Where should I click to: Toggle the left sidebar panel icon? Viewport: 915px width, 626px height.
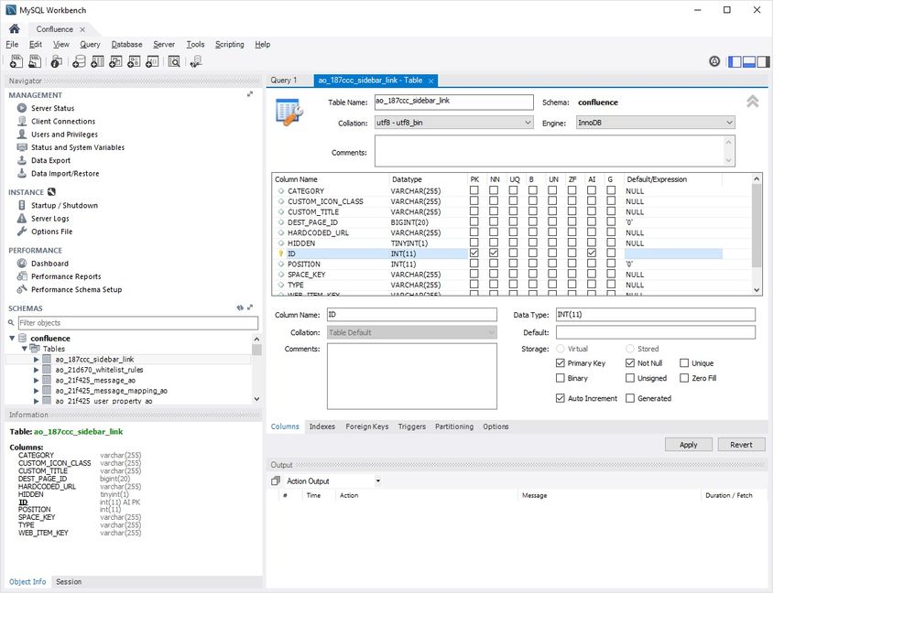click(x=735, y=61)
